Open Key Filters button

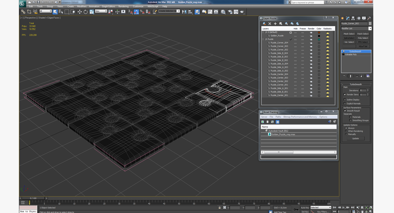(x=323, y=212)
